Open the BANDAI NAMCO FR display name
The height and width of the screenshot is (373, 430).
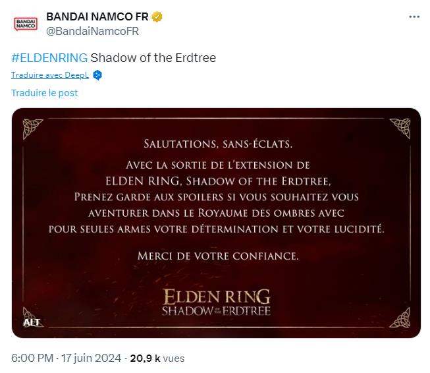97,17
